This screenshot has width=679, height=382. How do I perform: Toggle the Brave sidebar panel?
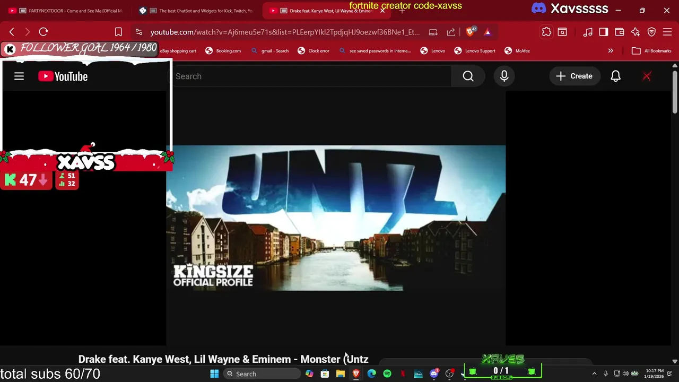[x=603, y=32]
